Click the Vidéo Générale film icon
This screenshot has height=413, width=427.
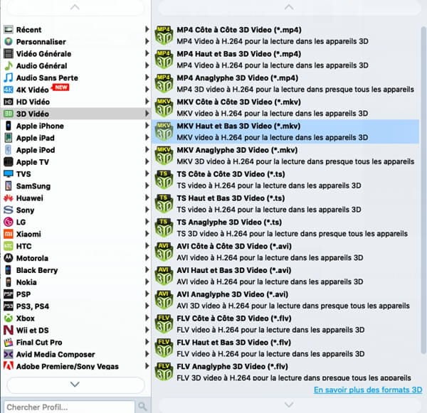(8, 53)
